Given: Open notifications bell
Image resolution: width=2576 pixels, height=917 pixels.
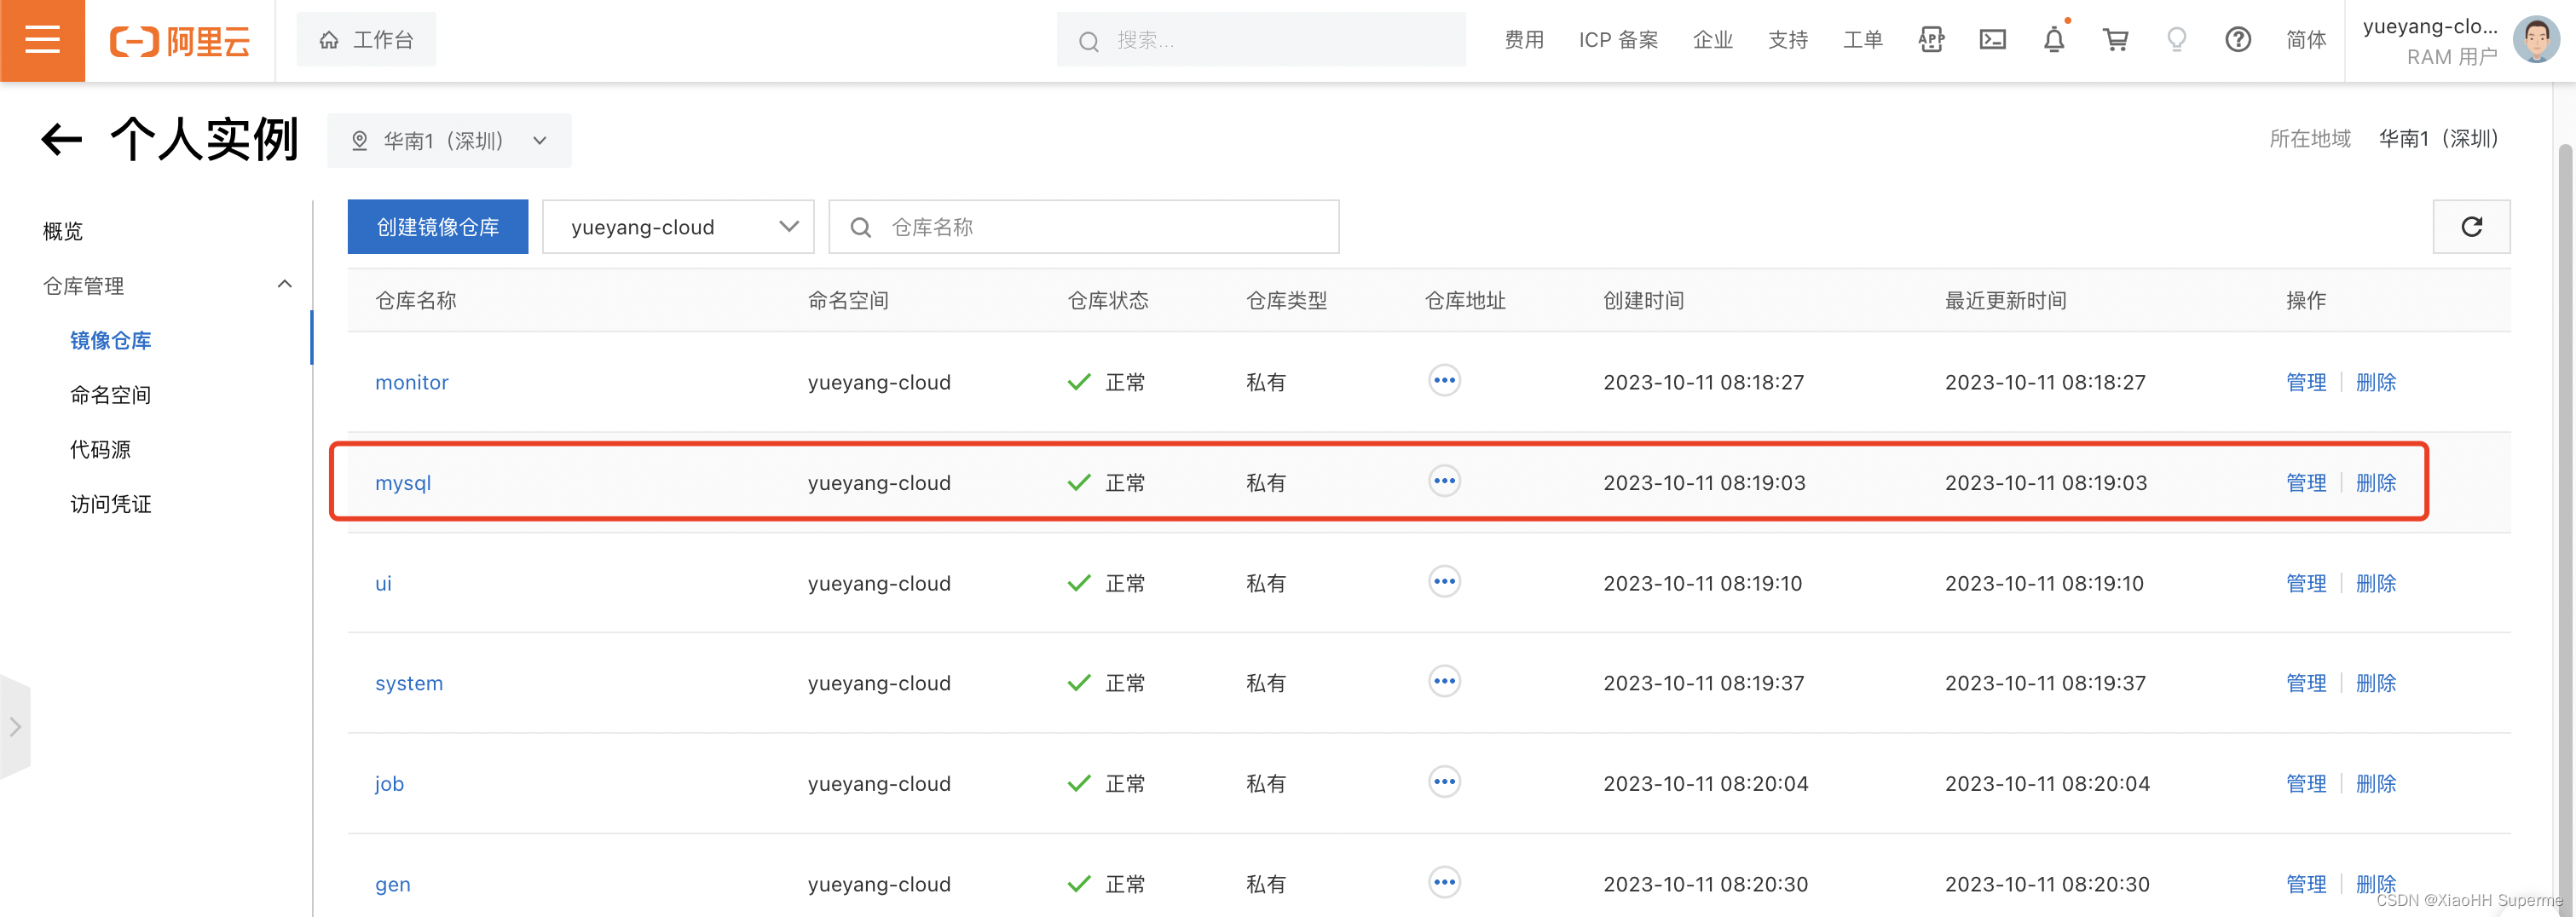Looking at the screenshot, I should 2054,40.
